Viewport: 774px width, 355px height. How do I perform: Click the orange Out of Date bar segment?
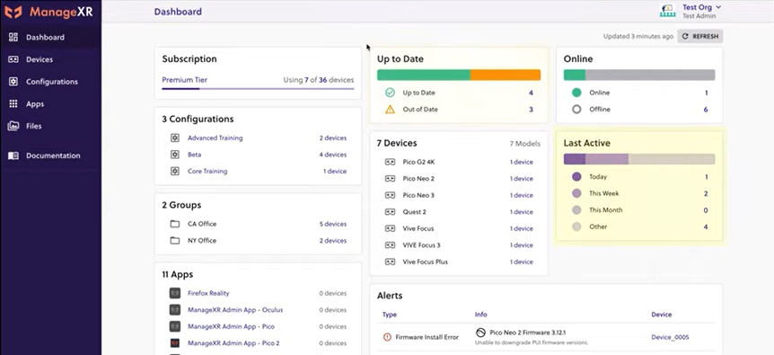click(x=506, y=75)
